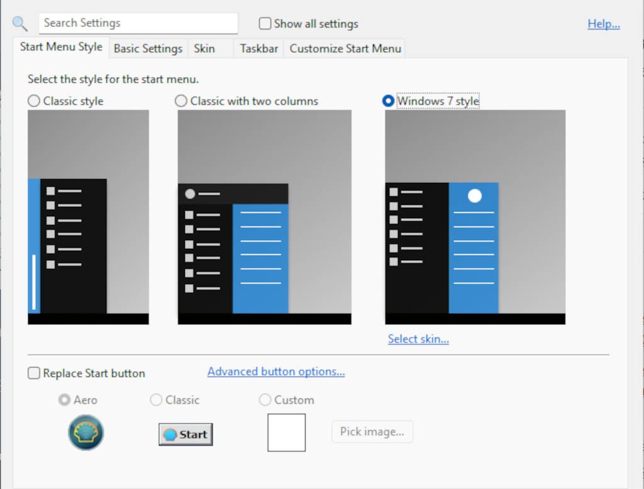Image resolution: width=644 pixels, height=489 pixels.
Task: Choose Classic with two columns radio option
Action: (181, 101)
